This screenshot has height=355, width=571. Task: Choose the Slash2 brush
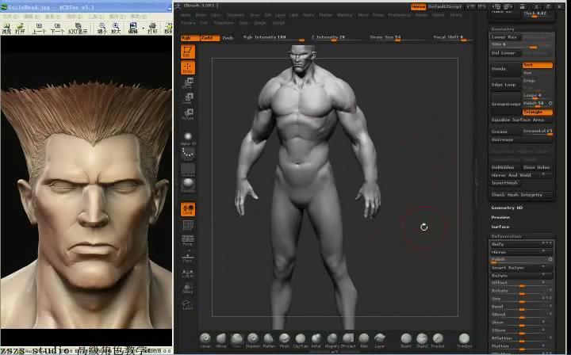click(422, 341)
